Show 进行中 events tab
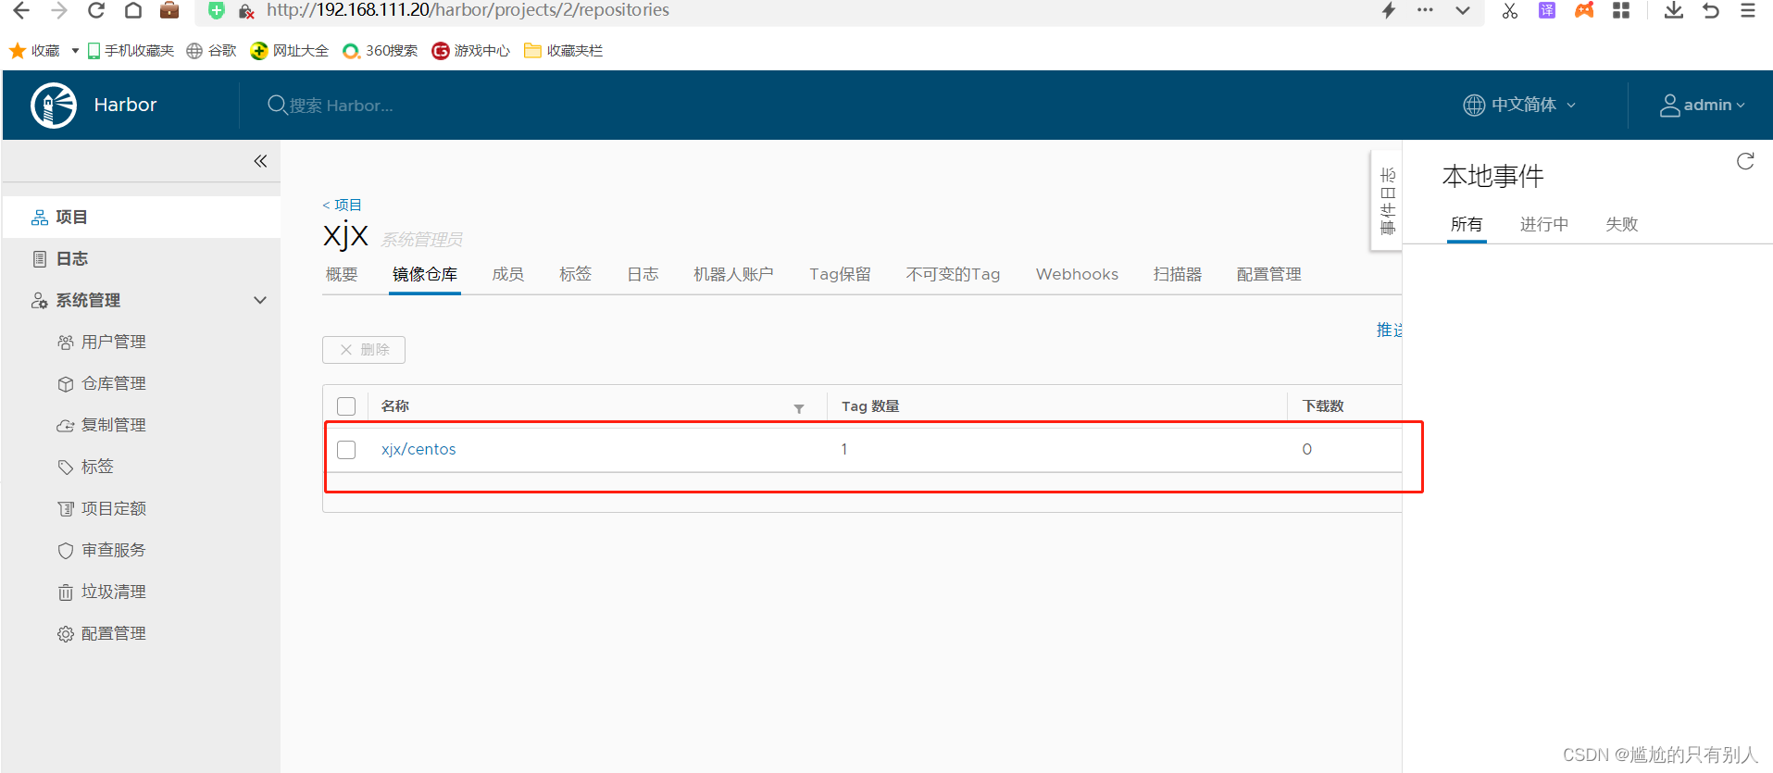Viewport: 1773px width, 773px height. (1544, 224)
